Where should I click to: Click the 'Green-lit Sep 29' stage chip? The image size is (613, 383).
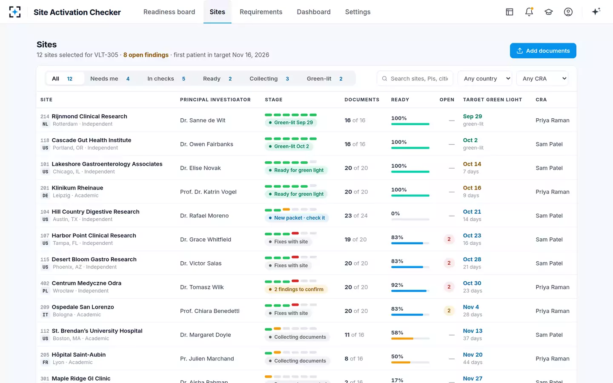pos(291,123)
